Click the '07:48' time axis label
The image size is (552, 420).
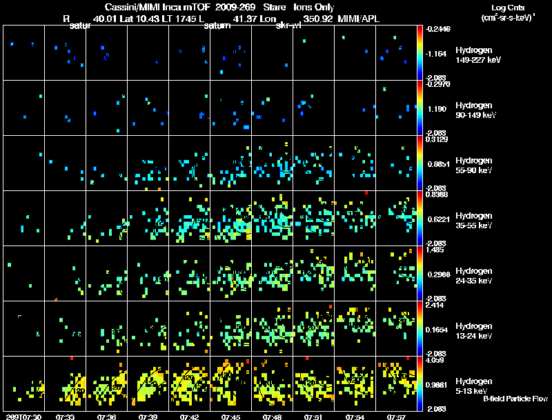(x=272, y=417)
